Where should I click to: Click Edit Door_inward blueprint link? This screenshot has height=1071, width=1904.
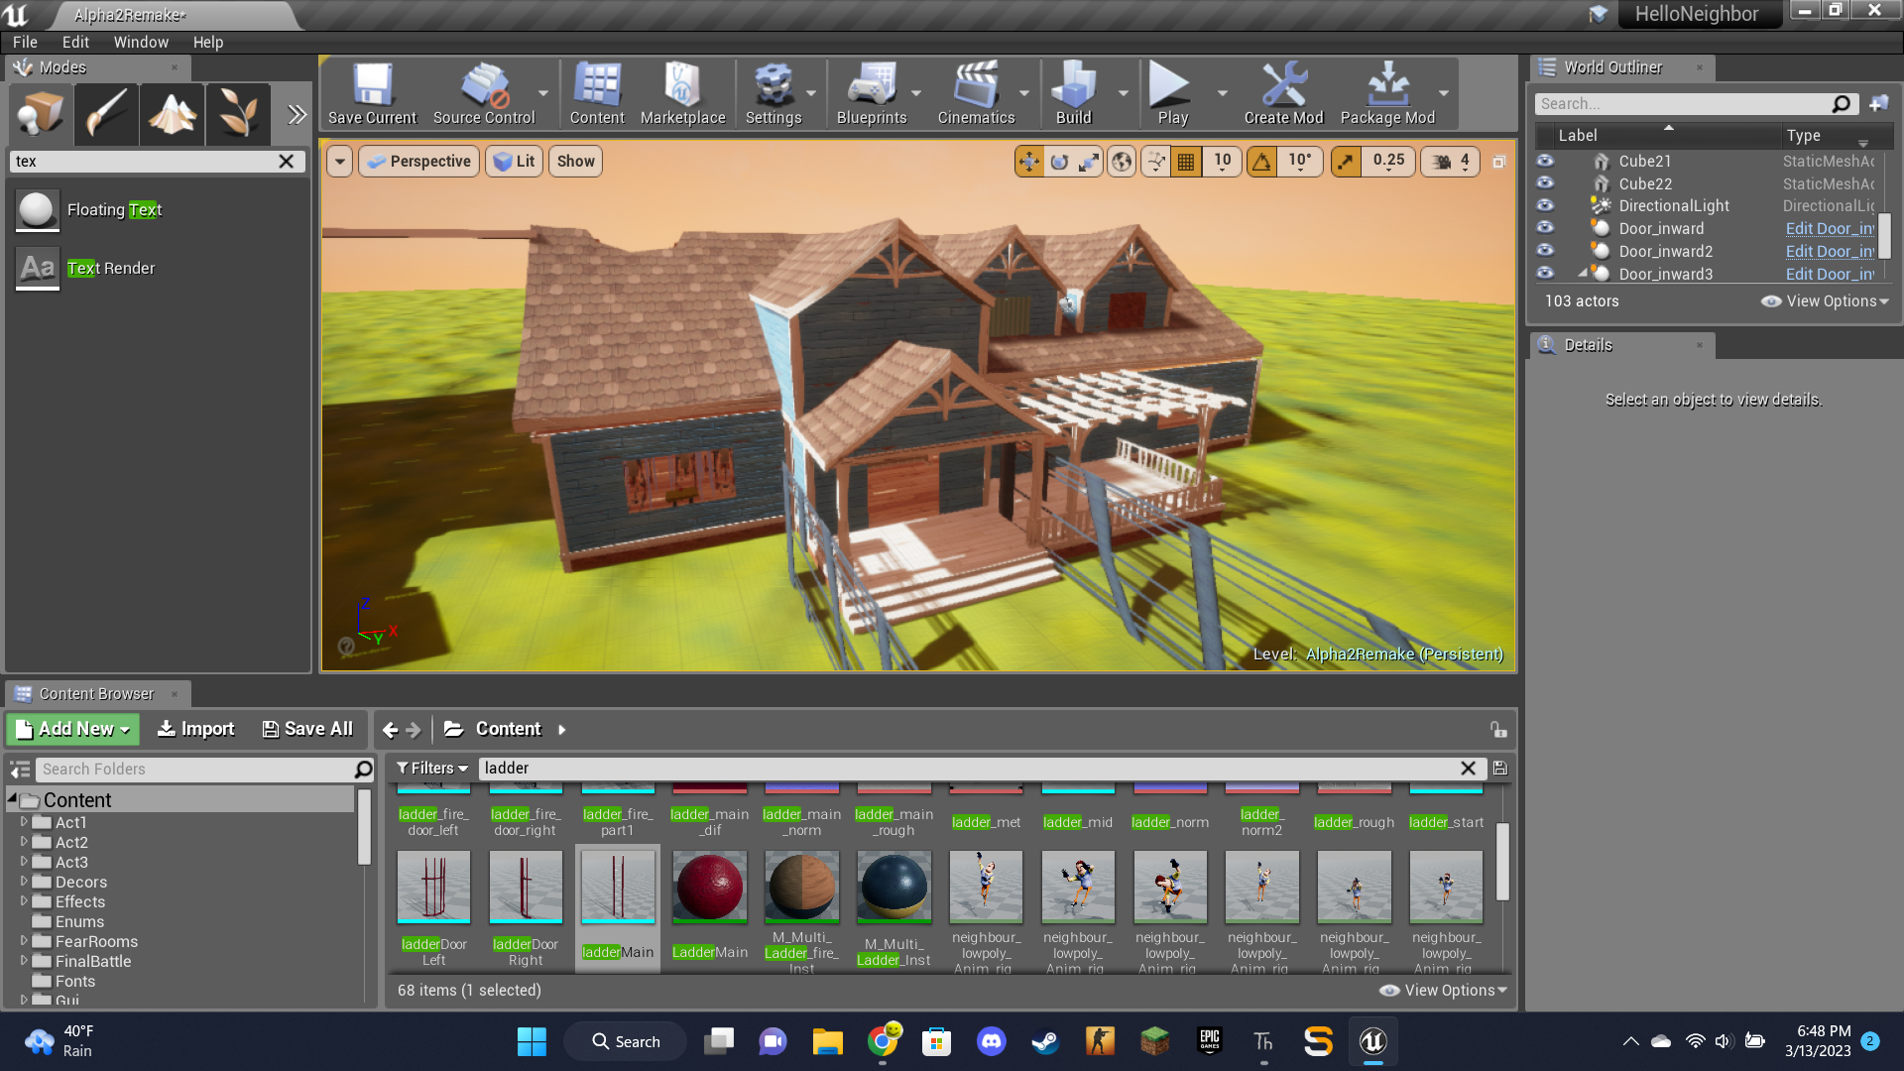click(x=1830, y=228)
